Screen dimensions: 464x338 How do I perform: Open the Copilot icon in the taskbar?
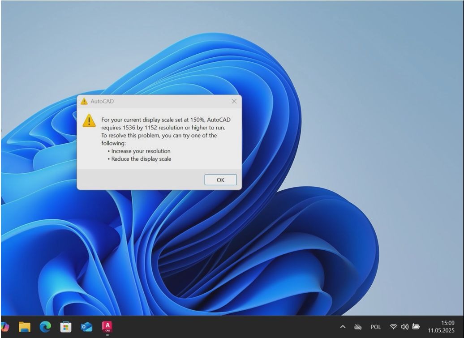click(4, 327)
